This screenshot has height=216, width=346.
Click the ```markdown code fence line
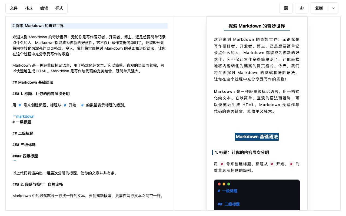pyautogui.click(x=23, y=116)
